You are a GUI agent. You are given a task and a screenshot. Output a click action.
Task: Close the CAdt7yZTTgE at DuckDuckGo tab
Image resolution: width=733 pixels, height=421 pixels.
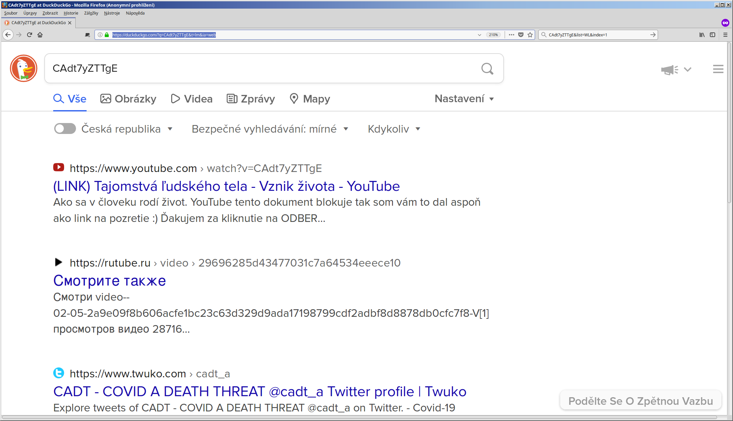point(70,23)
